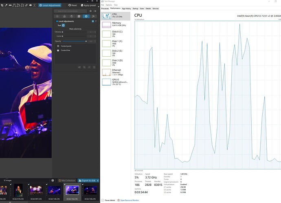Adjust the Opacity slider
281x203 pixels.
tap(75, 41)
